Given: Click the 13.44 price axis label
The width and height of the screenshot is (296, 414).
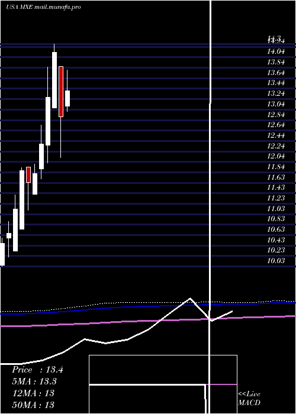Looking at the screenshot, I should pos(276,83).
